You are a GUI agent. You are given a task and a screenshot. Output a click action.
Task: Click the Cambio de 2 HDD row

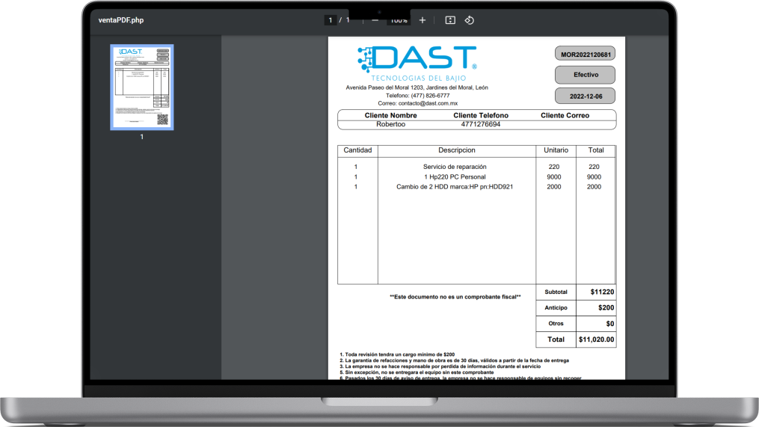pyautogui.click(x=477, y=187)
